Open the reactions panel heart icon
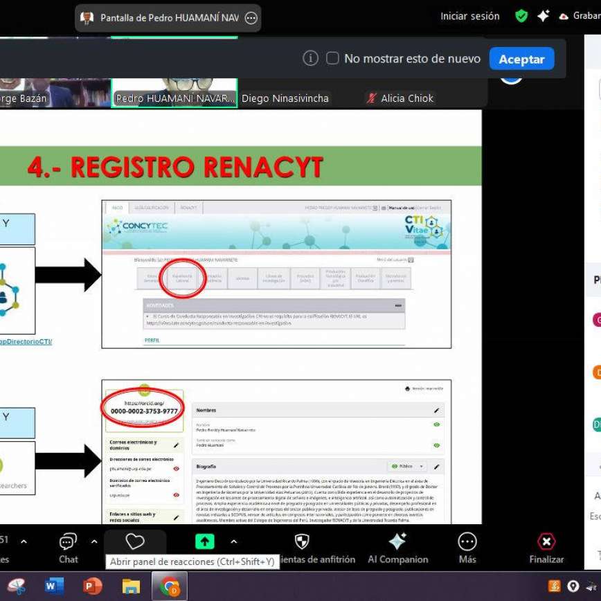 point(135,541)
